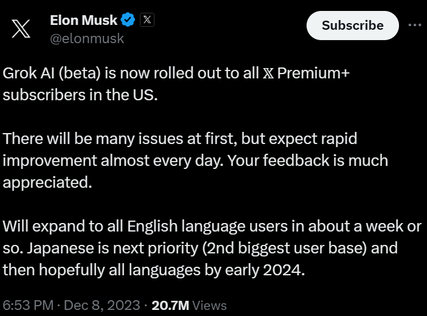Open the more options ellipsis menu
The height and width of the screenshot is (316, 427).
click(x=414, y=25)
